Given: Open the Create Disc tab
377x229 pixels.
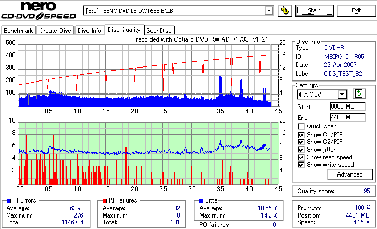Looking at the screenshot, I should click(55, 31).
